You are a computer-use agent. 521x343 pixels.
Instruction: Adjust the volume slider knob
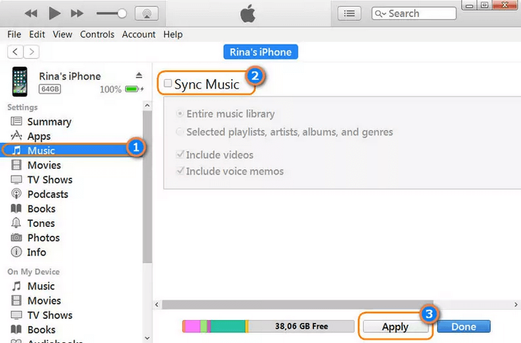[122, 14]
